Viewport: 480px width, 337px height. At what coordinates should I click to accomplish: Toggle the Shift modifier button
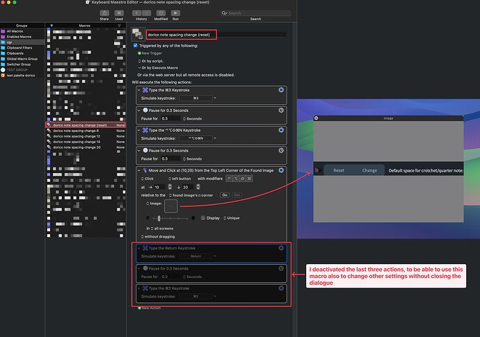coord(243,179)
